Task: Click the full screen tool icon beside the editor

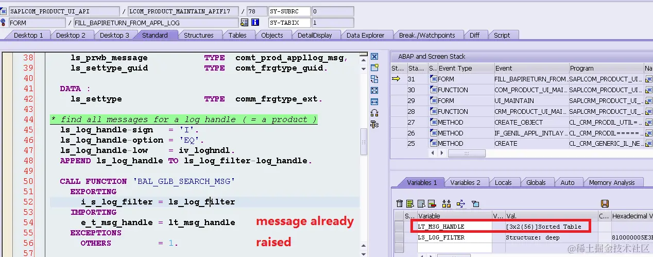Action: [374, 90]
